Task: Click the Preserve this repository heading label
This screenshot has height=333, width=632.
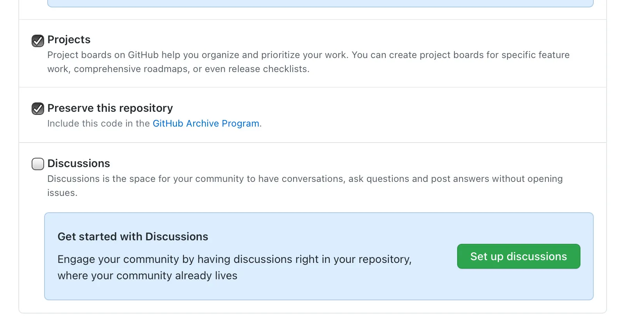Action: (110, 108)
